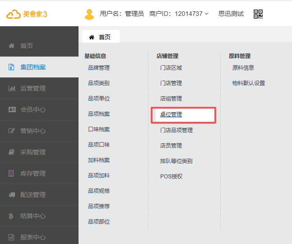Open the 物料默认设置 link
Screen dimensions: 292x244
point(249,83)
